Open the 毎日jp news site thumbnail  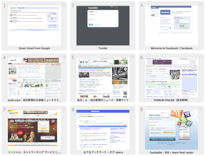pos(103,78)
